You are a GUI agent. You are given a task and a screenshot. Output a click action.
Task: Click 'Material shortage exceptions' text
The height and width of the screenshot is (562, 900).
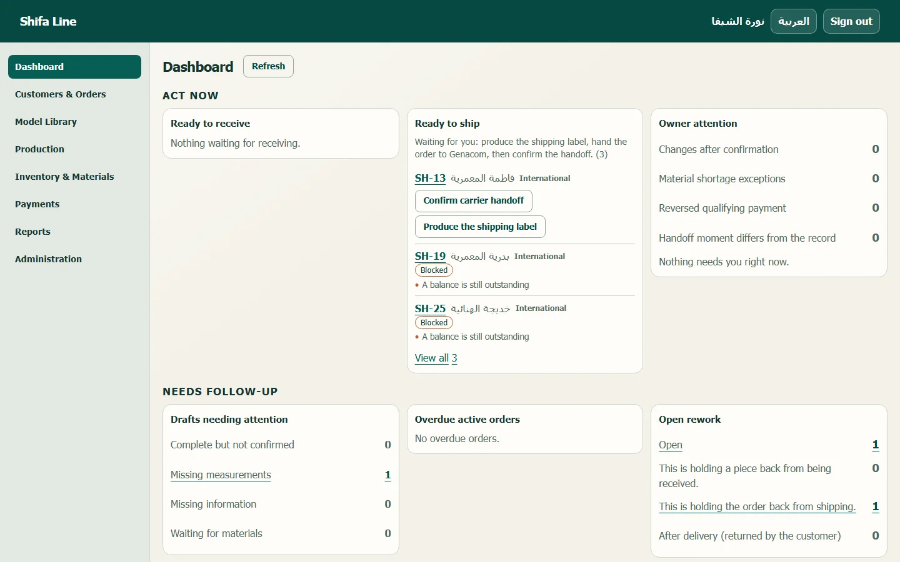[722, 179]
